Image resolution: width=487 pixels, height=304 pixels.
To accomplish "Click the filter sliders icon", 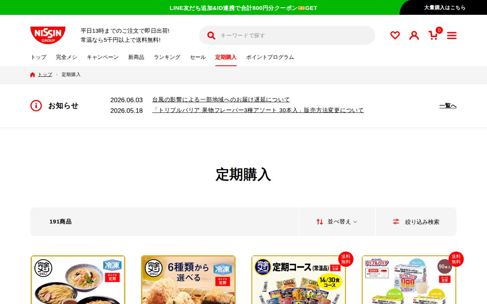I will tap(396, 222).
